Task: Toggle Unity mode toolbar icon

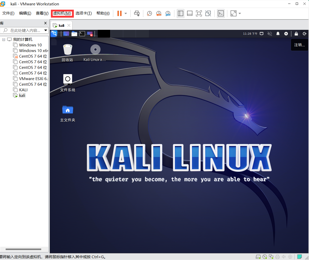Action: 208,14
